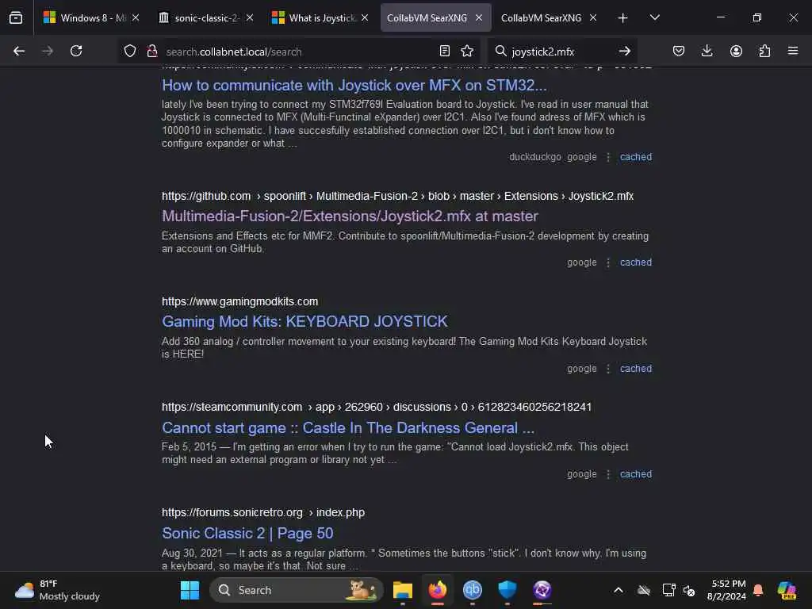Image resolution: width=812 pixels, height=609 pixels.
Task: Open Windows Security shield taskbar icon
Action: (x=507, y=590)
